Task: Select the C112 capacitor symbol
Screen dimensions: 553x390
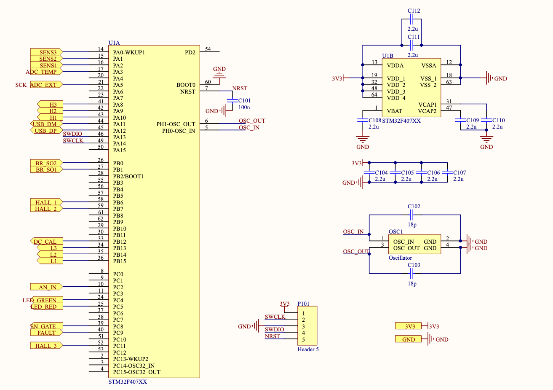Action: click(x=412, y=19)
